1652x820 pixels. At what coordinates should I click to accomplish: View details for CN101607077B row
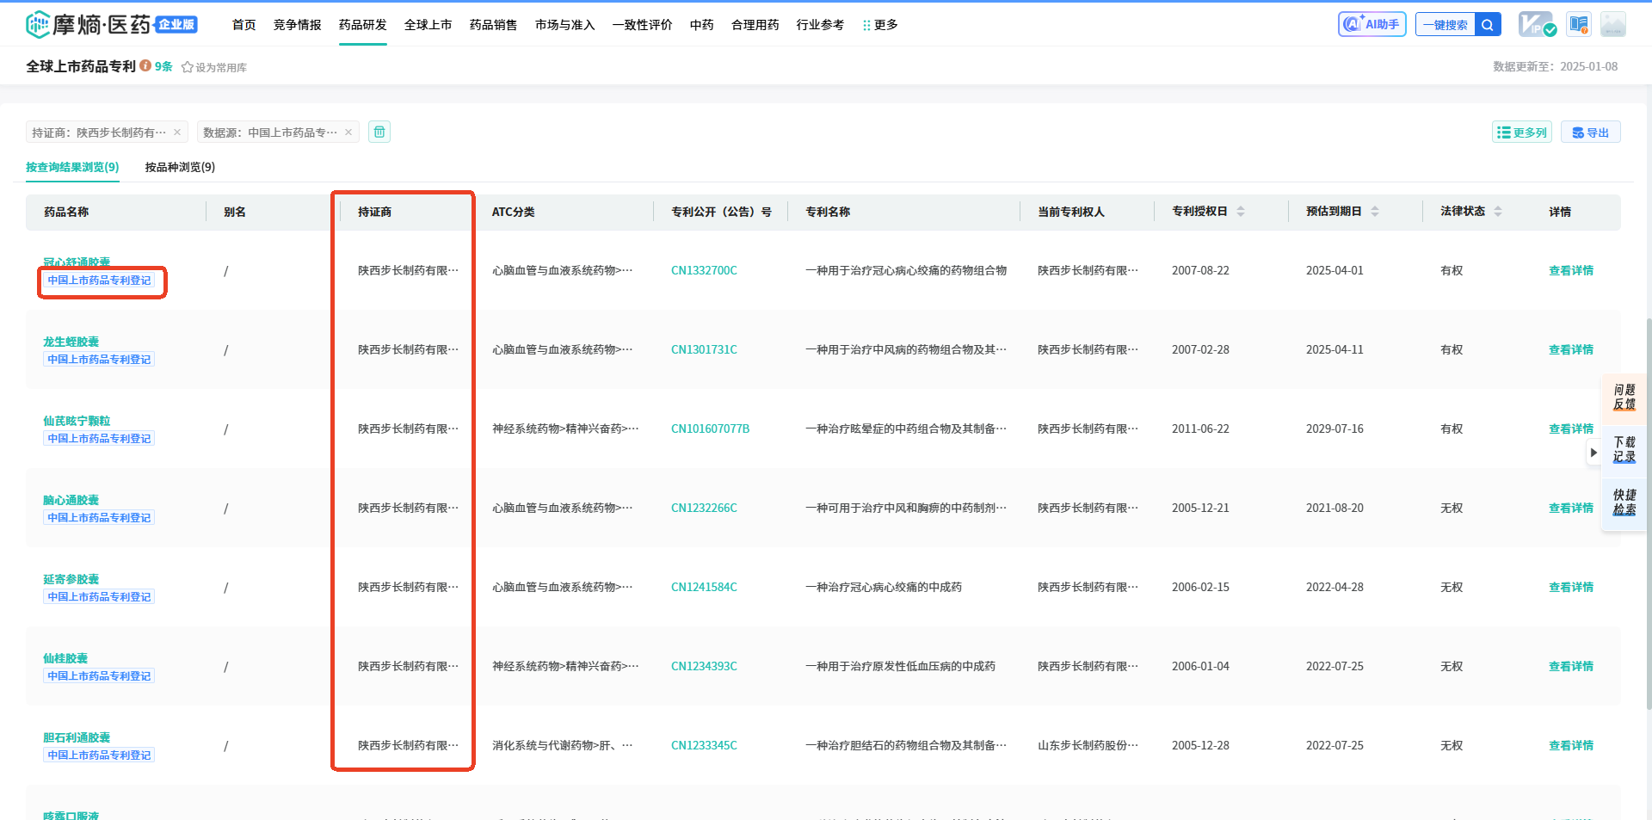pyautogui.click(x=1570, y=428)
